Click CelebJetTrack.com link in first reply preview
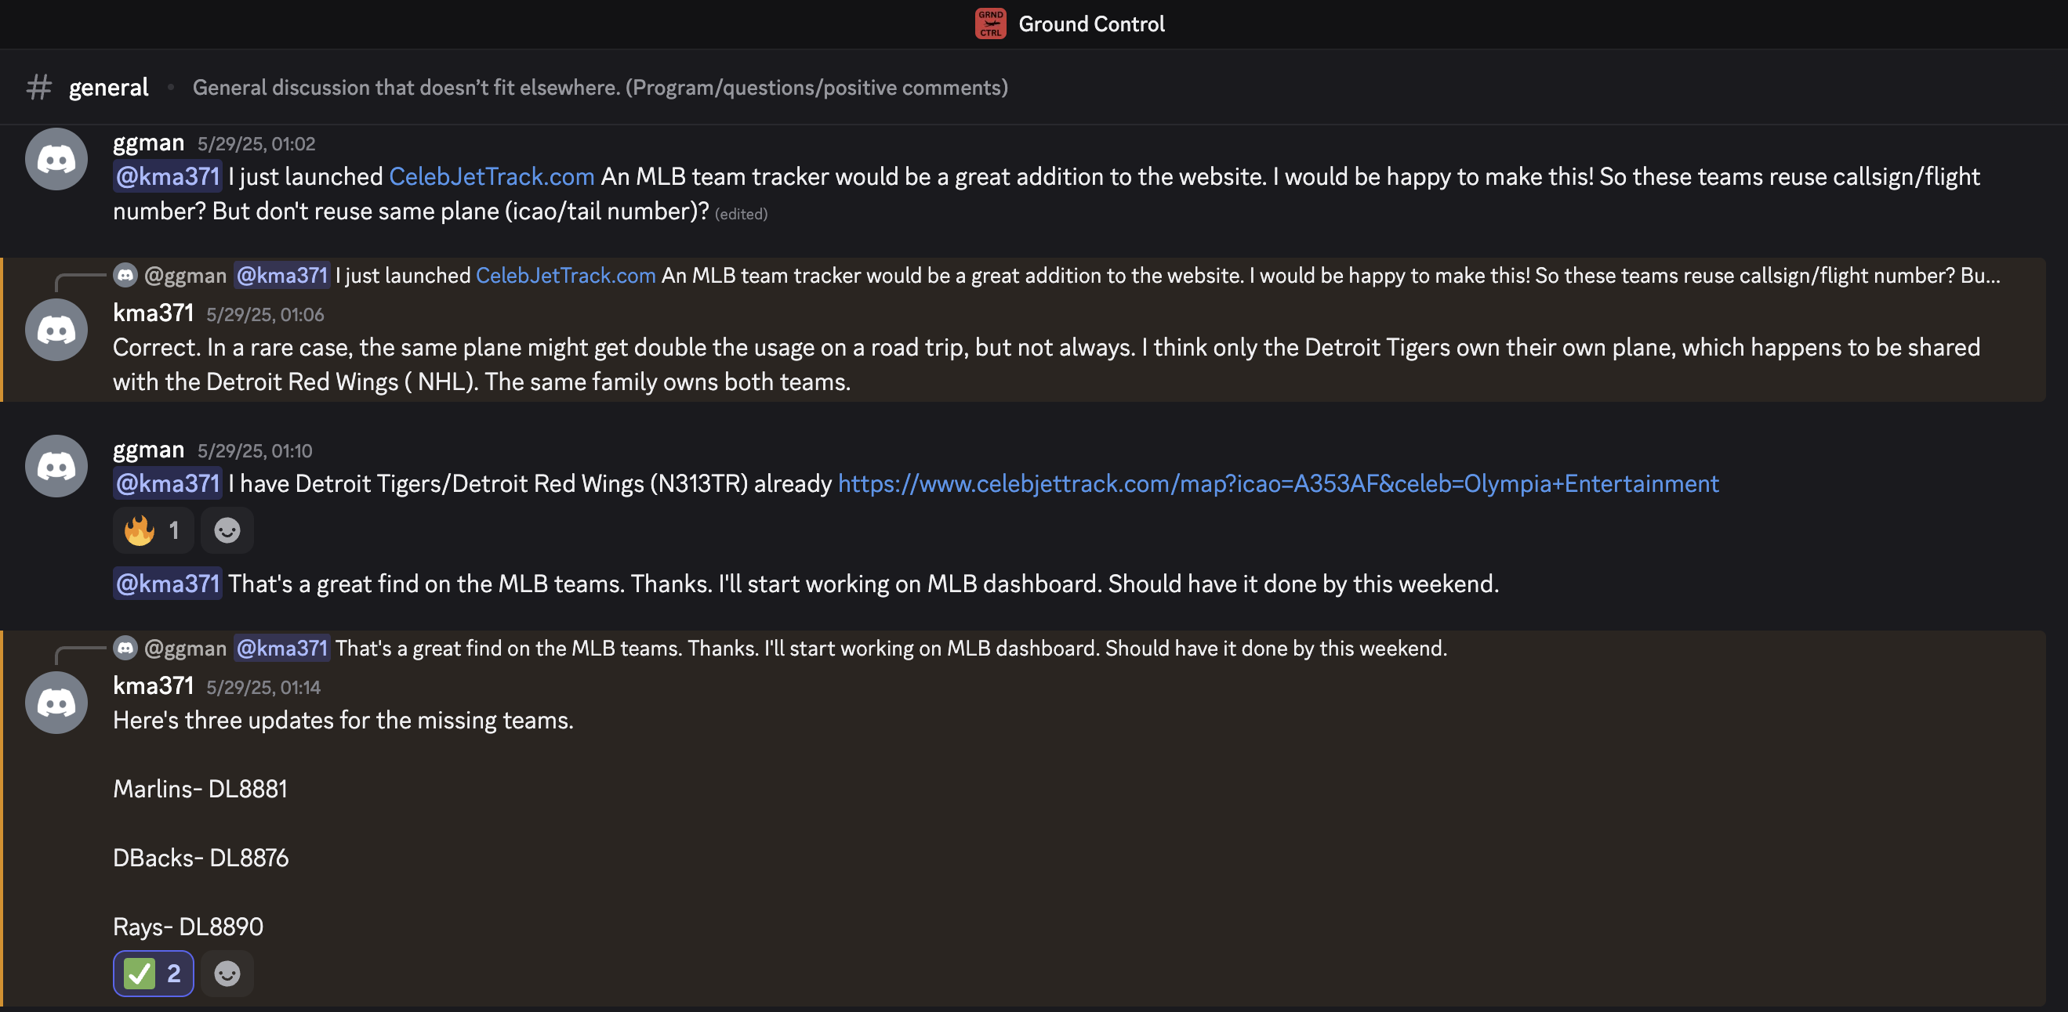Screen dimensions: 2068x1012 [x=565, y=276]
